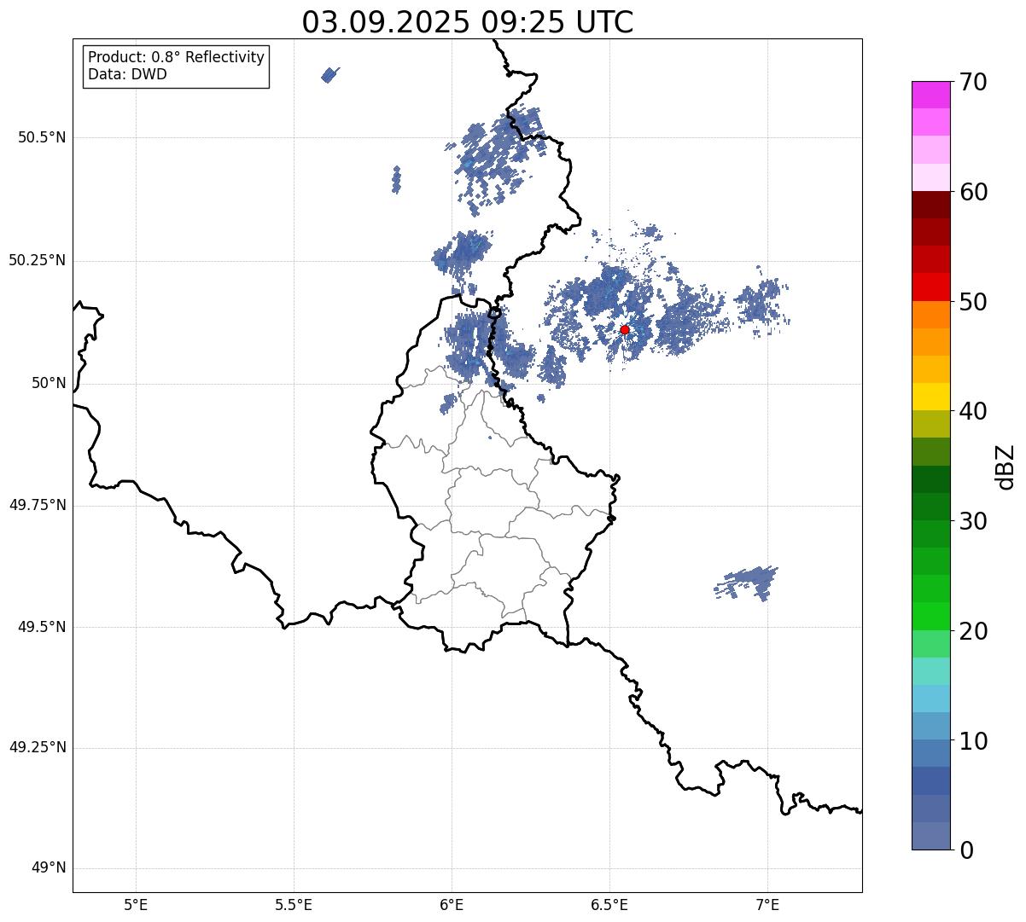1026x922 pixels.
Task: Click the dBZ colorbar axis label
Action: click(x=1006, y=467)
